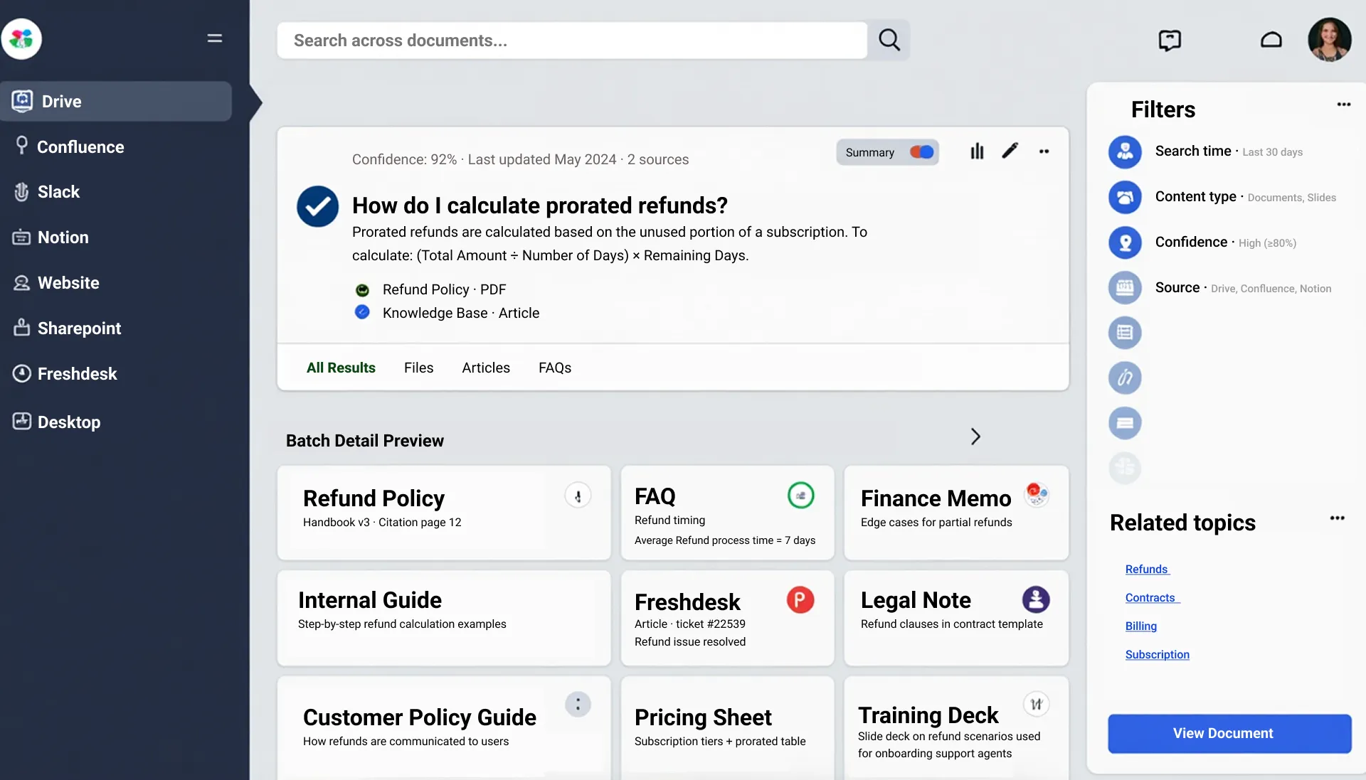Open the Freshdesk source in the sidebar
The image size is (1366, 780).
[x=77, y=373]
